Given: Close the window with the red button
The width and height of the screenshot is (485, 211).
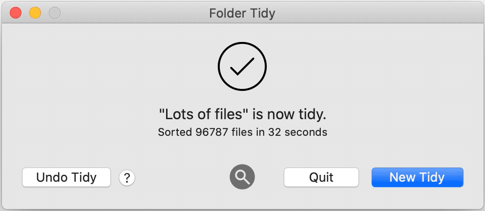Looking at the screenshot, I should coord(16,13).
